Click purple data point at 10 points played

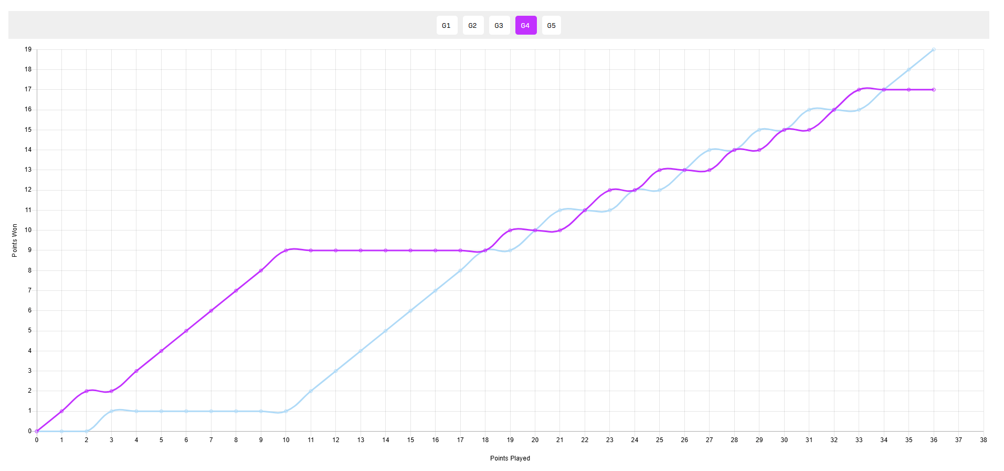pos(286,250)
